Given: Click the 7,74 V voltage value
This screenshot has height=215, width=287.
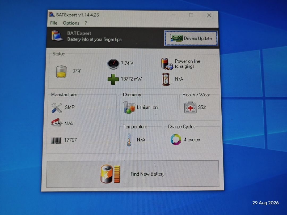Looking at the screenshot, I should (x=127, y=63).
